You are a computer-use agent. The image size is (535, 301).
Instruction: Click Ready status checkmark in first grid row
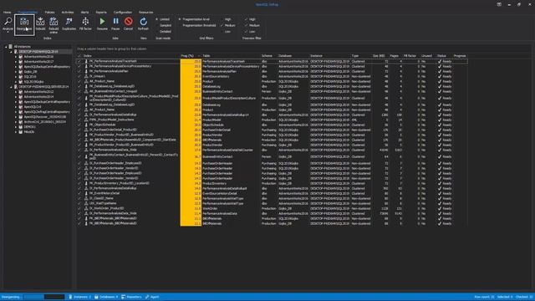point(440,61)
